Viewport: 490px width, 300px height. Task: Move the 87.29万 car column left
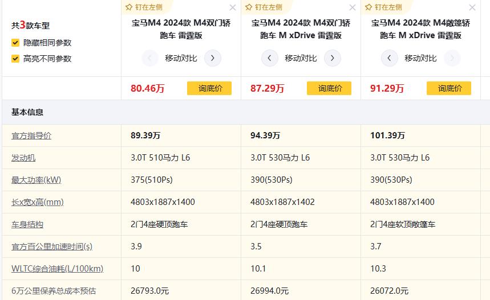tap(269, 58)
